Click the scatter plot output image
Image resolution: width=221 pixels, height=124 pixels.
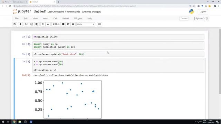point(68,100)
